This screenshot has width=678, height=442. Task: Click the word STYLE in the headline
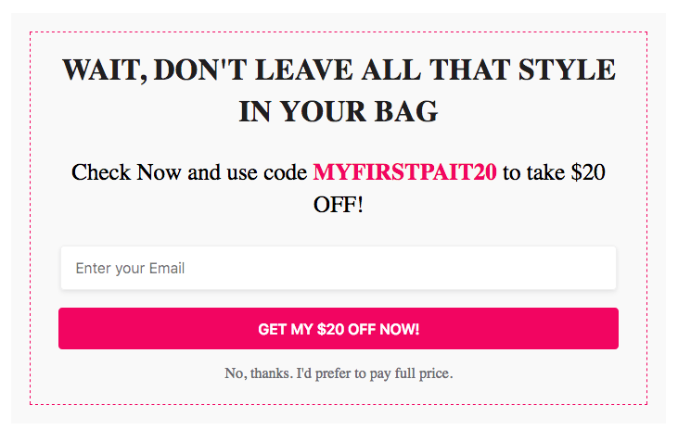[x=567, y=70]
